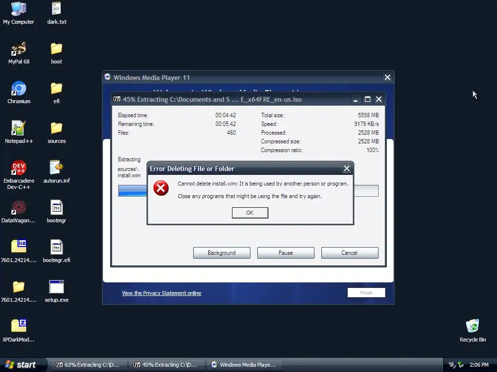The image size is (497, 372).
Task: Select the dark.txt file icon
Action: click(56, 13)
